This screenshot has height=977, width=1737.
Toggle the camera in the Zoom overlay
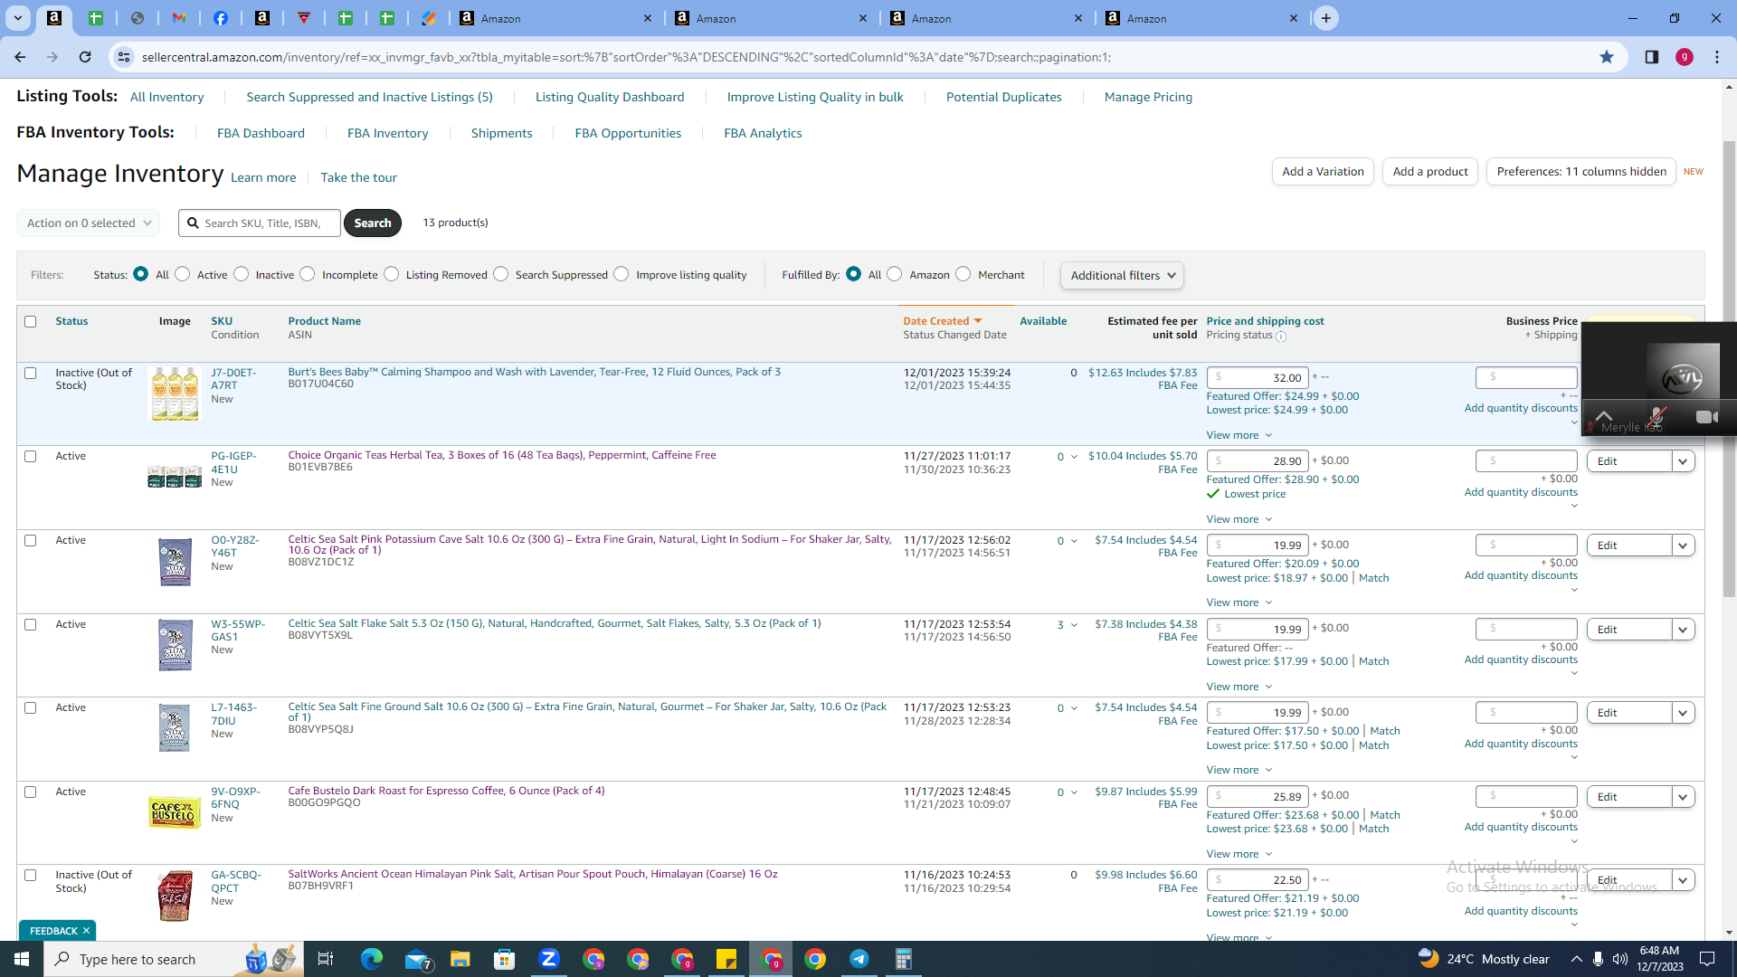point(1706,417)
